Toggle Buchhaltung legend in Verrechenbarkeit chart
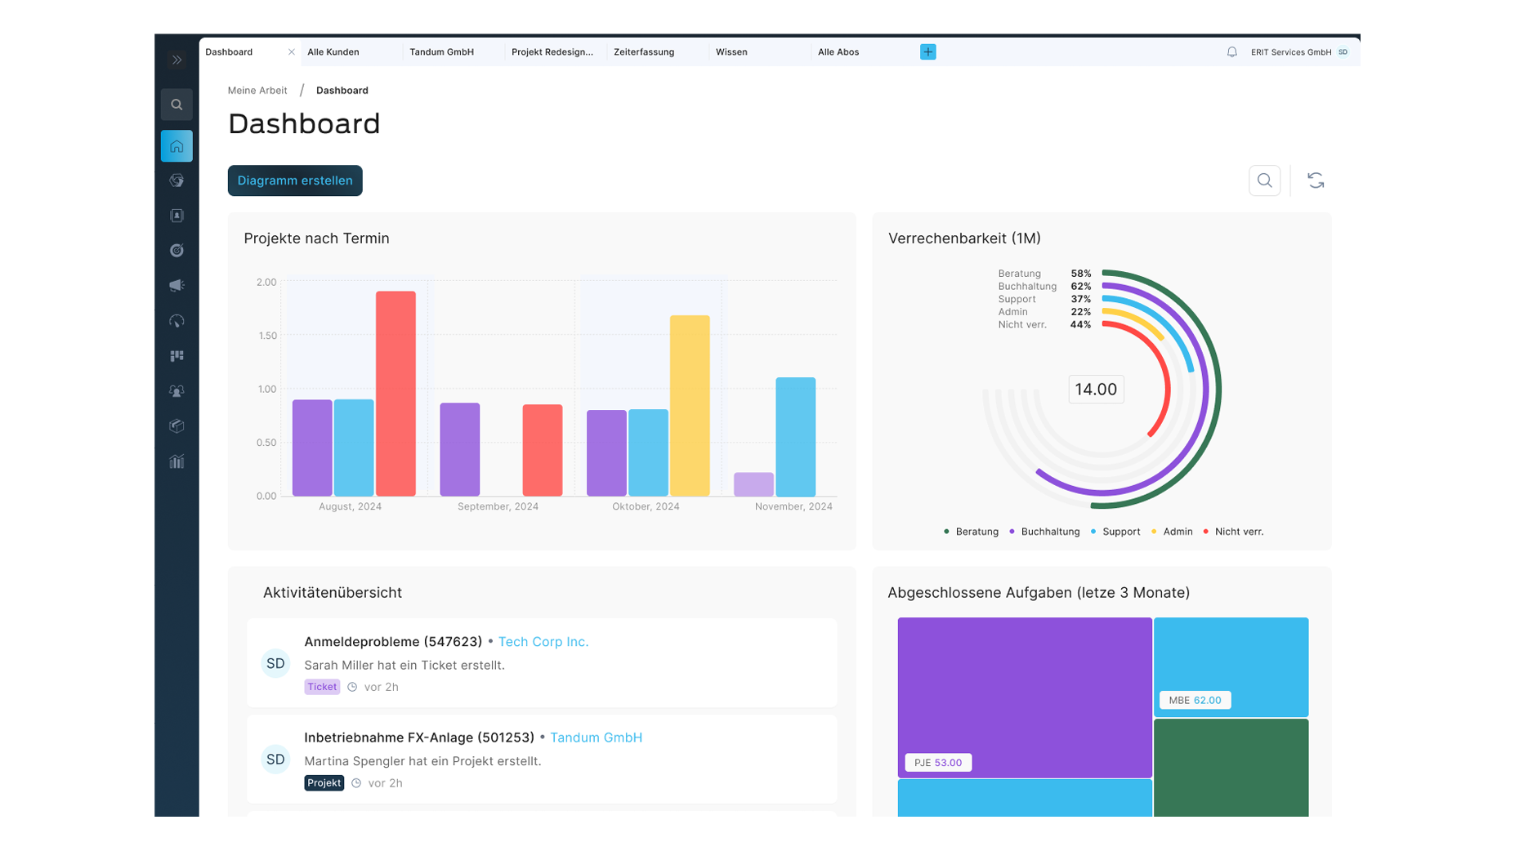Image resolution: width=1515 pixels, height=851 pixels. tap(1044, 532)
